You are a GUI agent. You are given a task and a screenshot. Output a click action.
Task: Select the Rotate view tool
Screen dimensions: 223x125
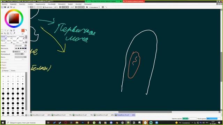[x=8, y=33]
